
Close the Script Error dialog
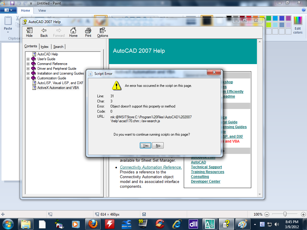point(214,72)
